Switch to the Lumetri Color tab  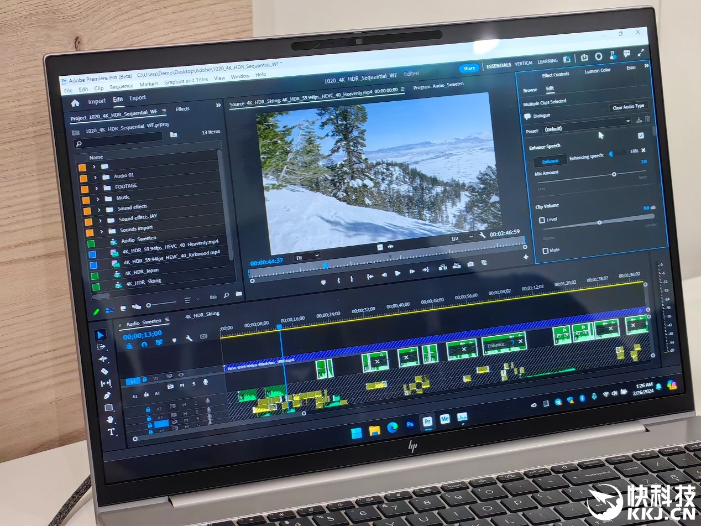[x=597, y=71]
